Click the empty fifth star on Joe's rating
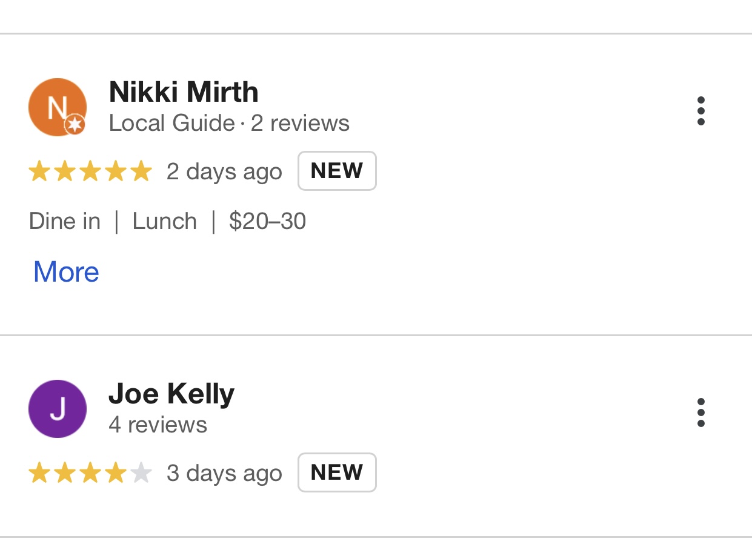Screen dimensions: 752x550 pyautogui.click(x=141, y=473)
